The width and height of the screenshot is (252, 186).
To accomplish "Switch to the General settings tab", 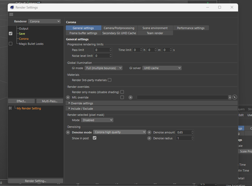I will pos(83,28).
